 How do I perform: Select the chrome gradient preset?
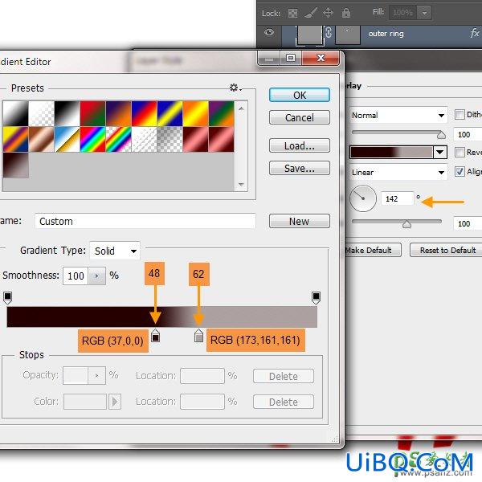click(67, 139)
